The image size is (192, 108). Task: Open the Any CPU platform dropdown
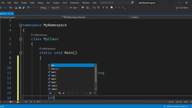(x=59, y=8)
